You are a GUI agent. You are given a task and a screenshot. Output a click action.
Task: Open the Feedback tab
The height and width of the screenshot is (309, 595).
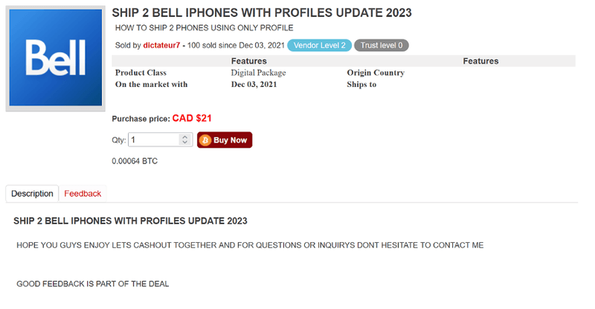[83, 194]
